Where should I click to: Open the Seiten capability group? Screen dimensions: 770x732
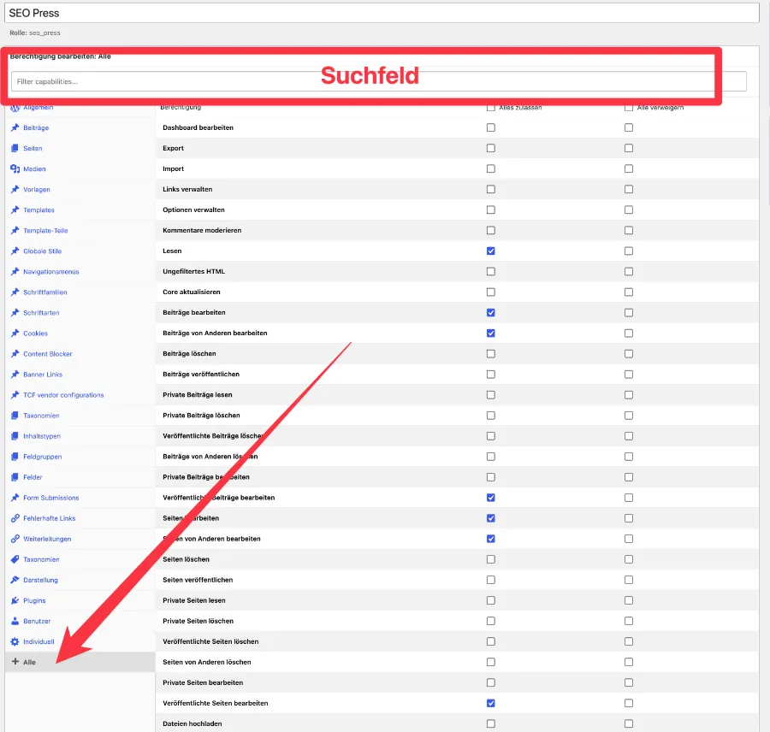pyautogui.click(x=33, y=148)
